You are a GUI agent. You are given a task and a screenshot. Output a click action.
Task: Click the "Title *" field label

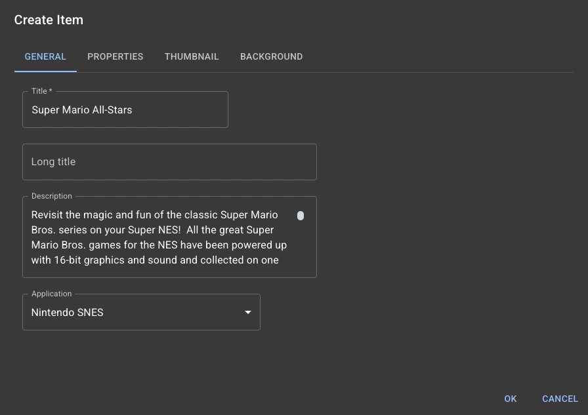pyautogui.click(x=41, y=91)
